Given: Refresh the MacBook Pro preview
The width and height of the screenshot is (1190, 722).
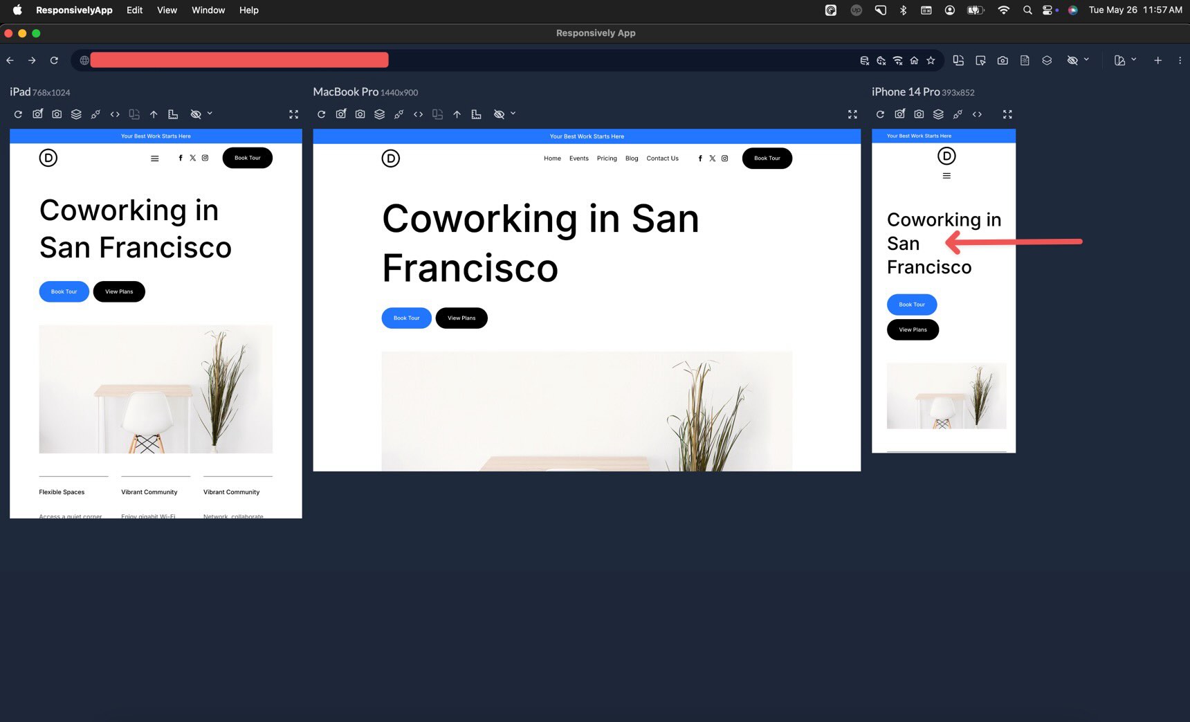Looking at the screenshot, I should click(x=321, y=114).
